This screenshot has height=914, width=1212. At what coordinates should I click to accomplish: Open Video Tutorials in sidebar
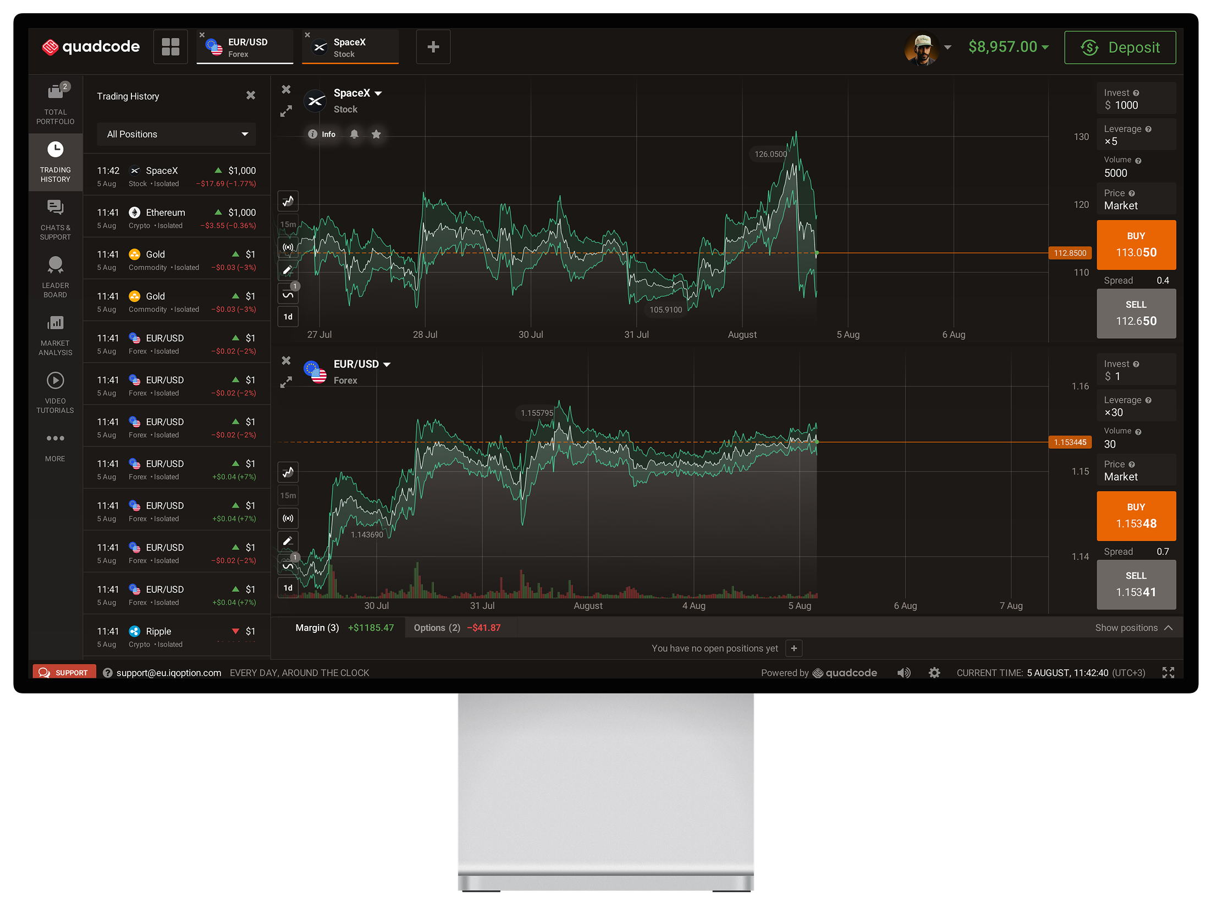pos(55,393)
